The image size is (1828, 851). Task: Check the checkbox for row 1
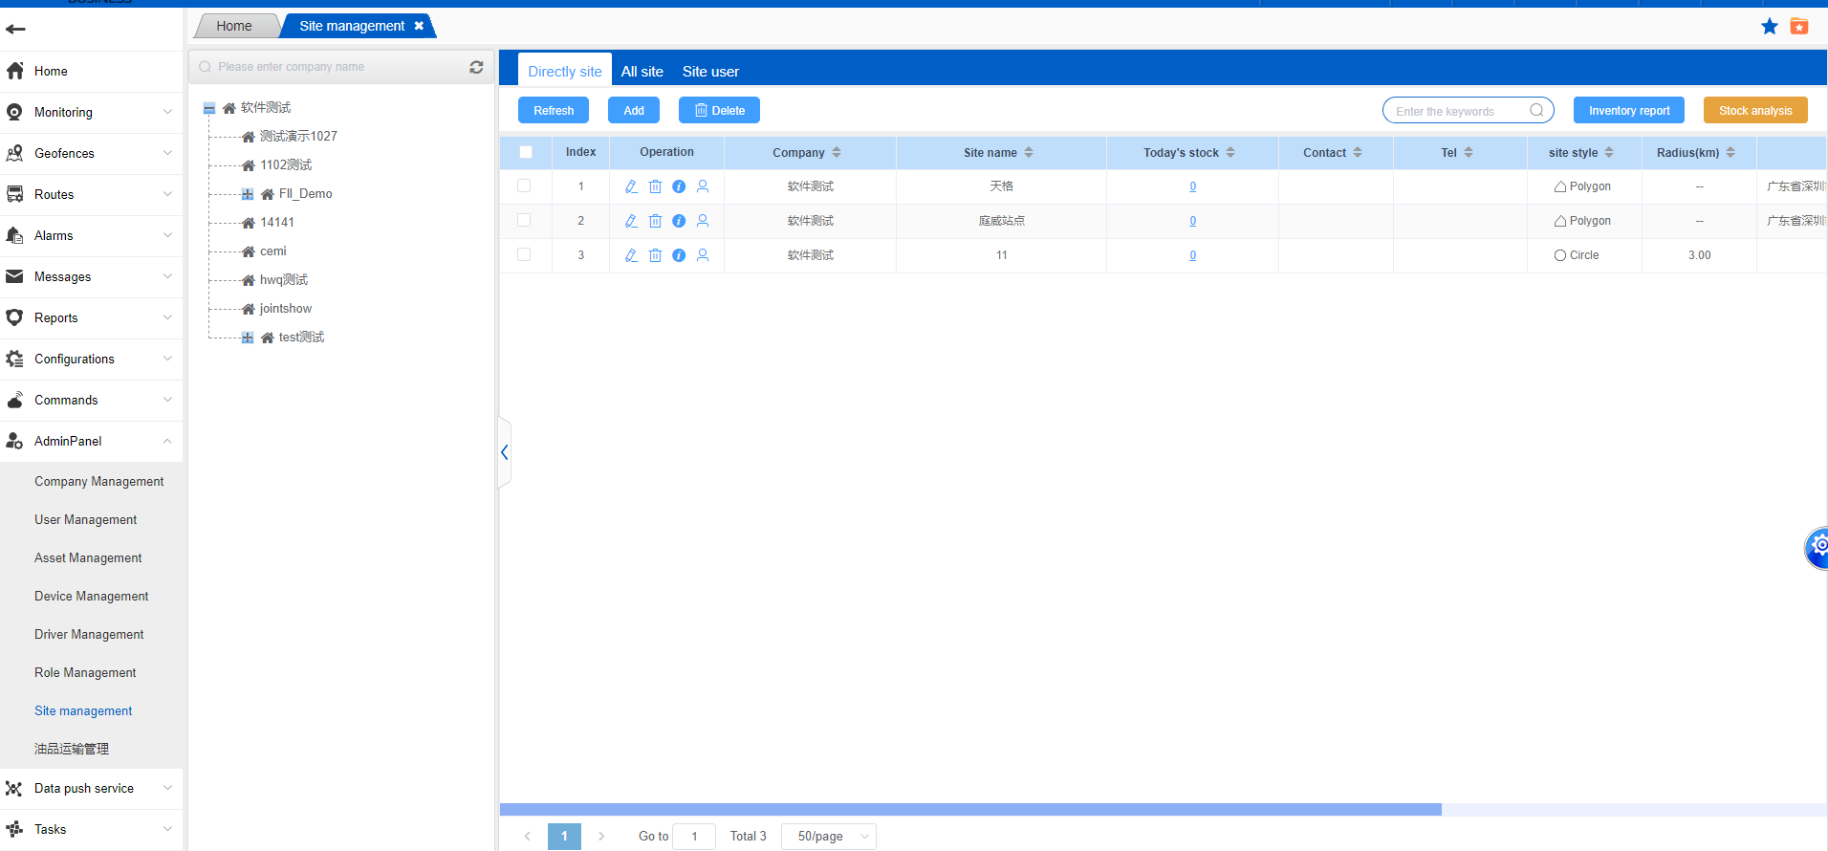[x=524, y=186]
